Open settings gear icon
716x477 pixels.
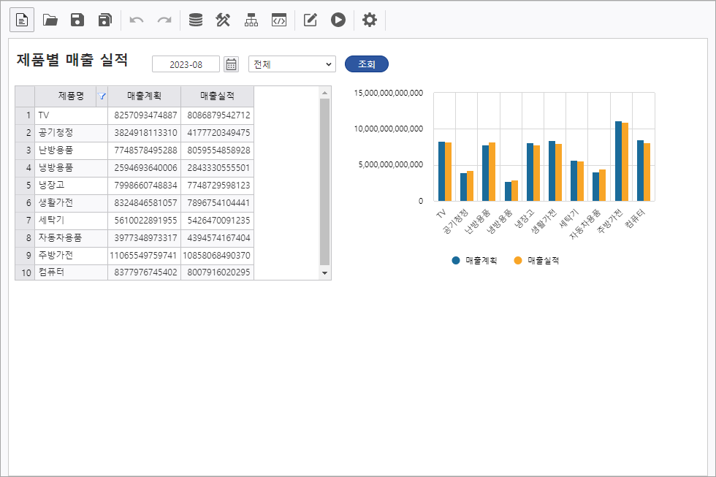point(370,20)
